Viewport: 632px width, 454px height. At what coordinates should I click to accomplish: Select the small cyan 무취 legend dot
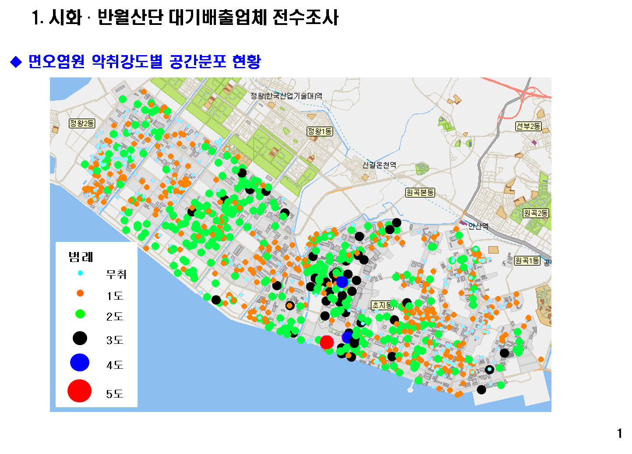point(80,273)
